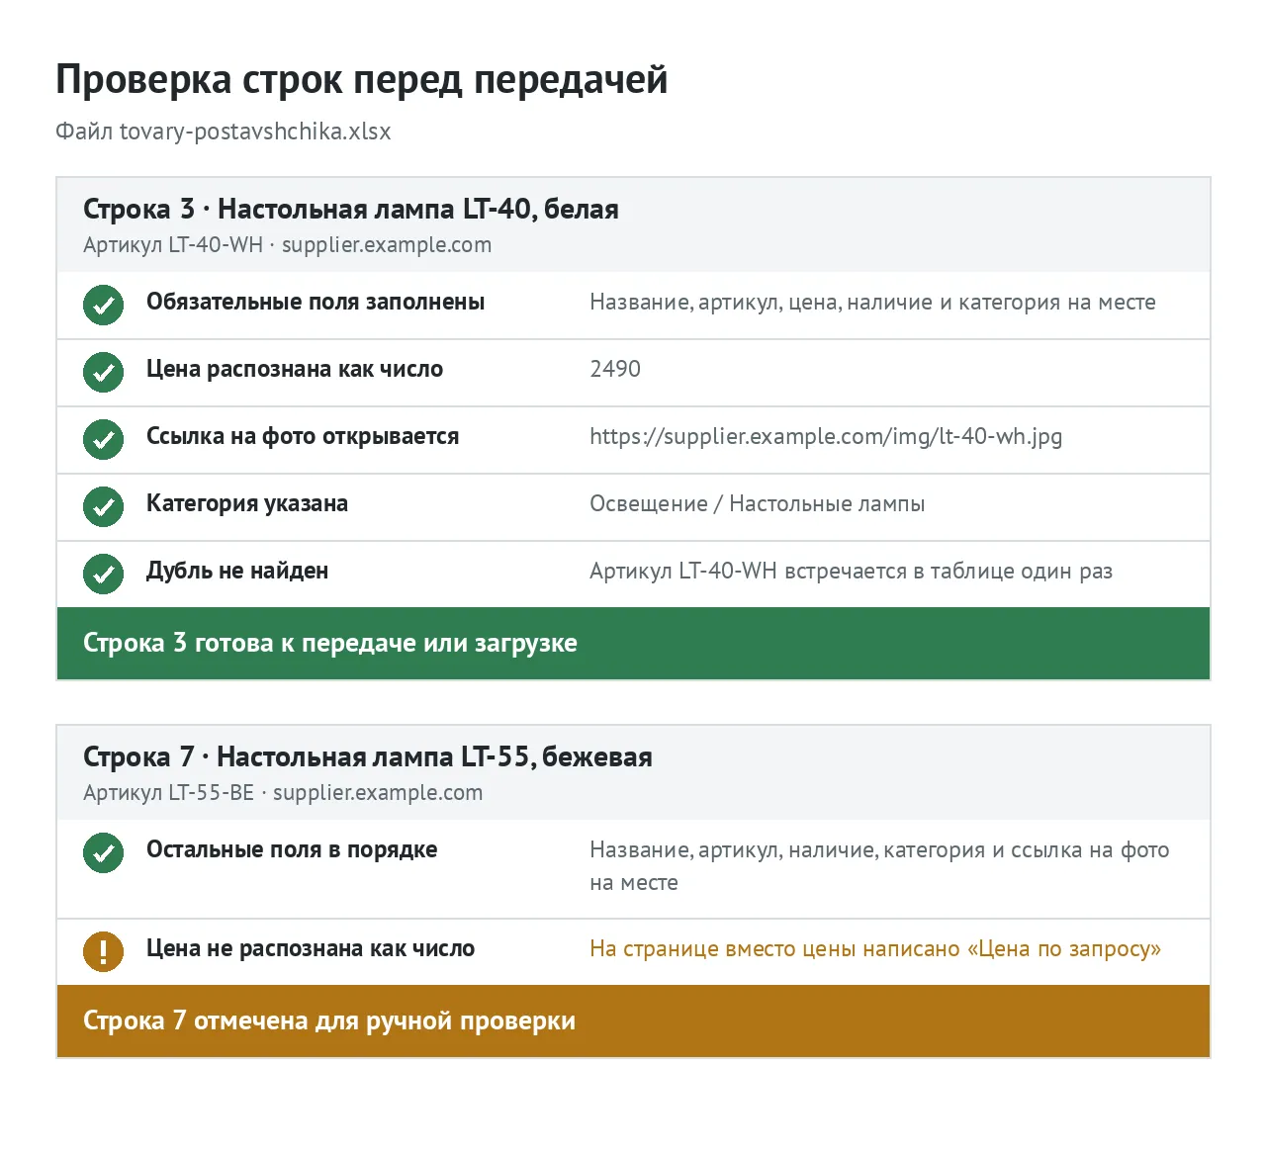Click the check icon next to "Категория указана"
The height and width of the screenshot is (1153, 1266).
(103, 506)
